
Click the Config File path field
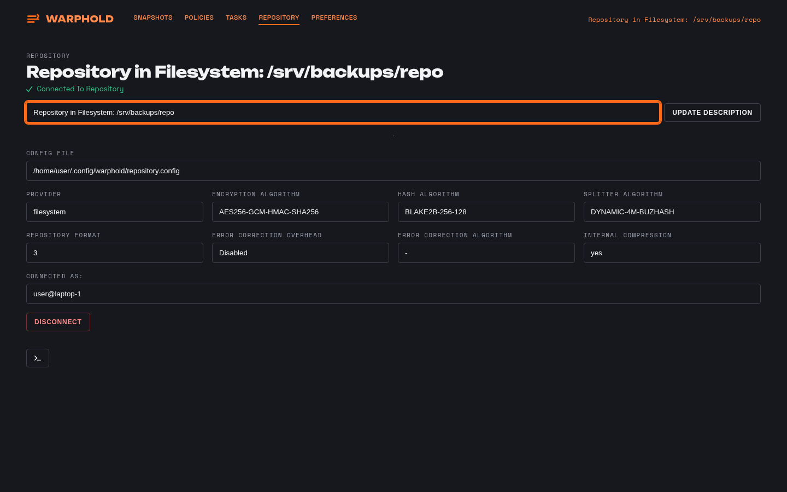click(x=393, y=171)
